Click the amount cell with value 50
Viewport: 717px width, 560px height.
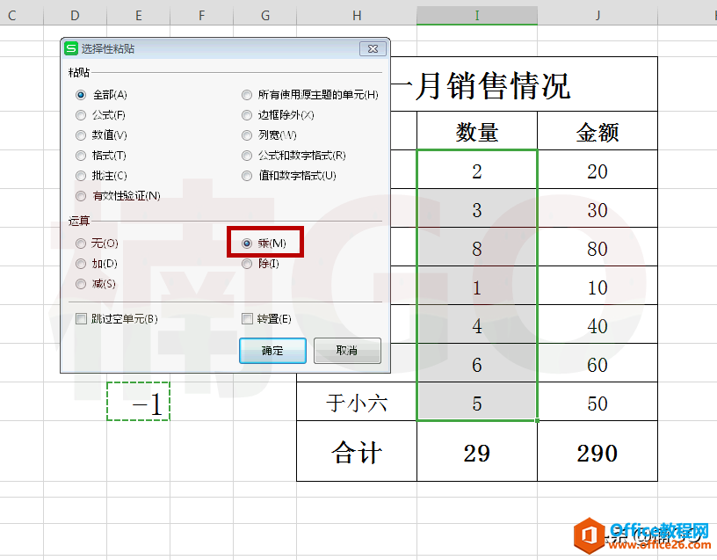[x=597, y=402]
